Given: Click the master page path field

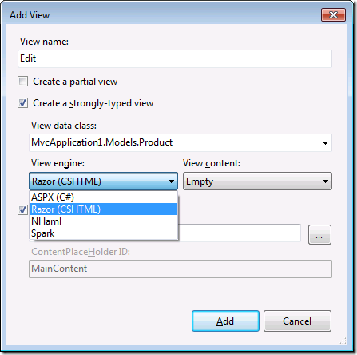Looking at the screenshot, I should point(240,233).
